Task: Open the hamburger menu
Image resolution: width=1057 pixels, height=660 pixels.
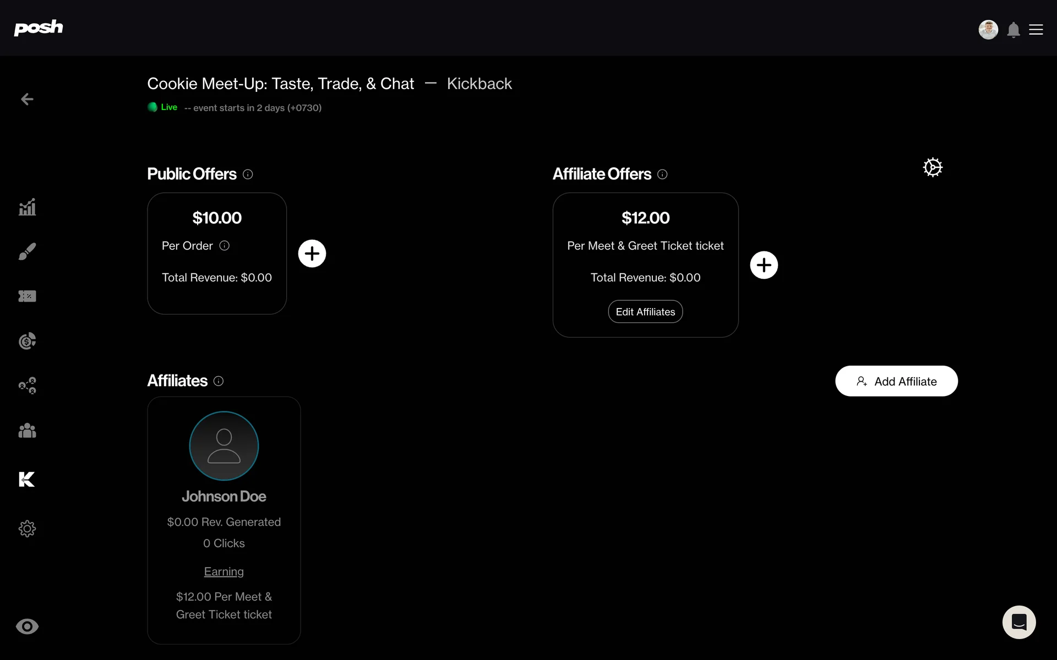Action: point(1036,30)
